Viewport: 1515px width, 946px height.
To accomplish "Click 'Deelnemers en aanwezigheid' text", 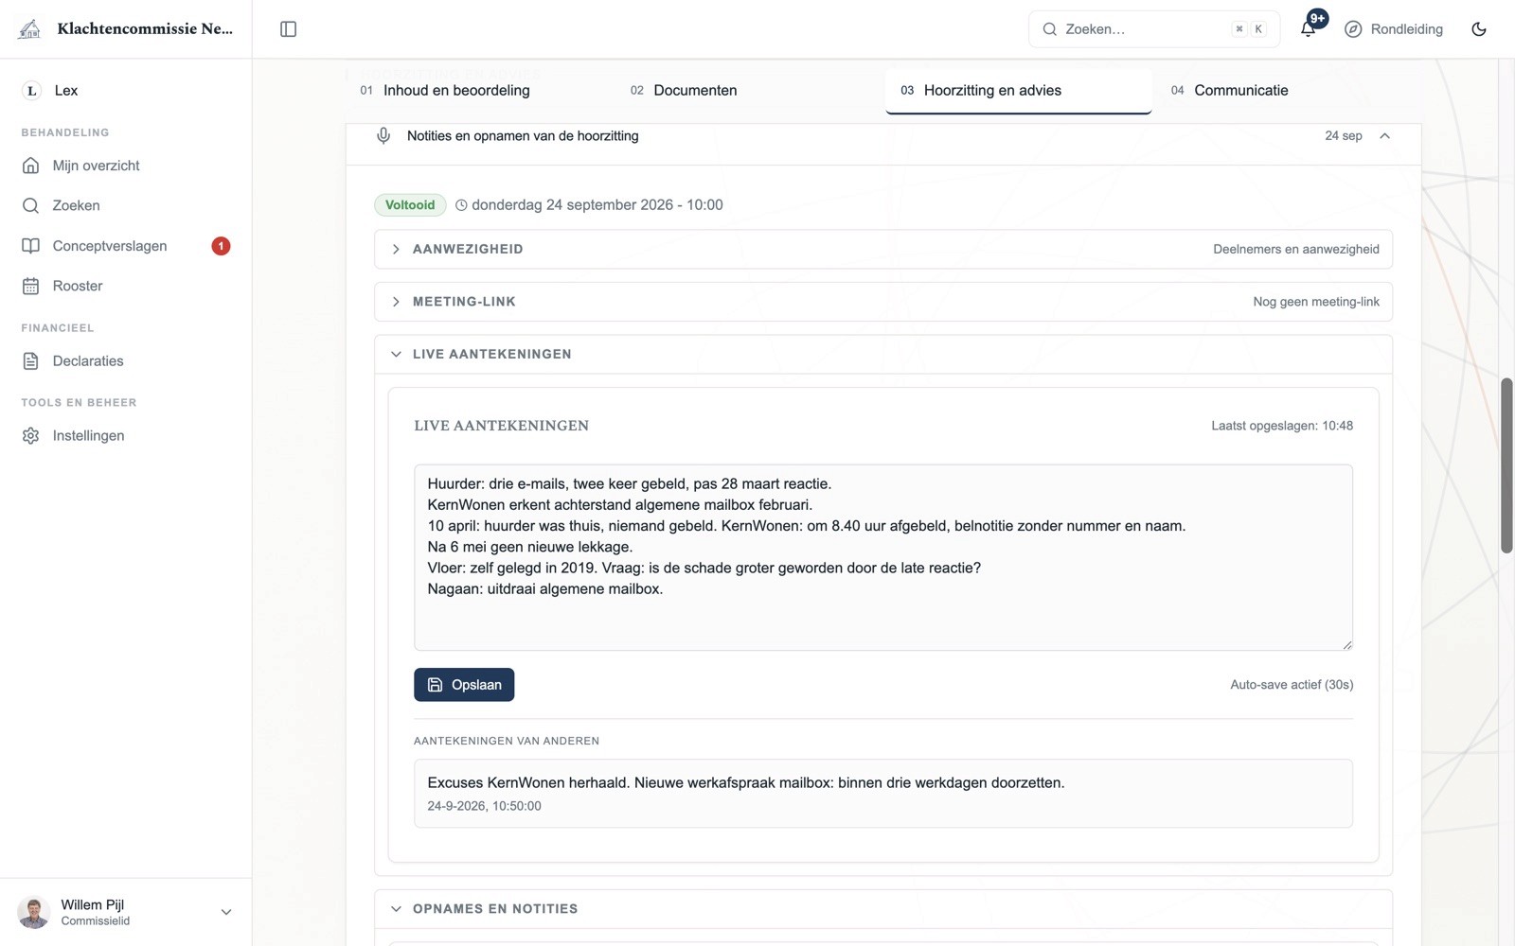I will pos(1296,249).
